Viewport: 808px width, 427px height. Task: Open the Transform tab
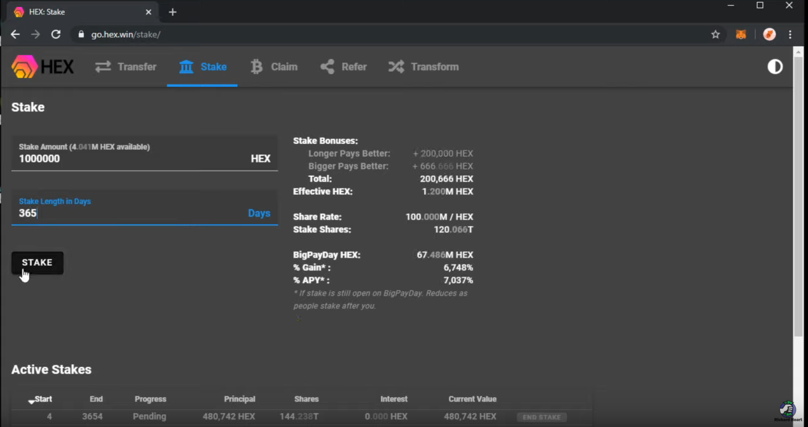(423, 67)
